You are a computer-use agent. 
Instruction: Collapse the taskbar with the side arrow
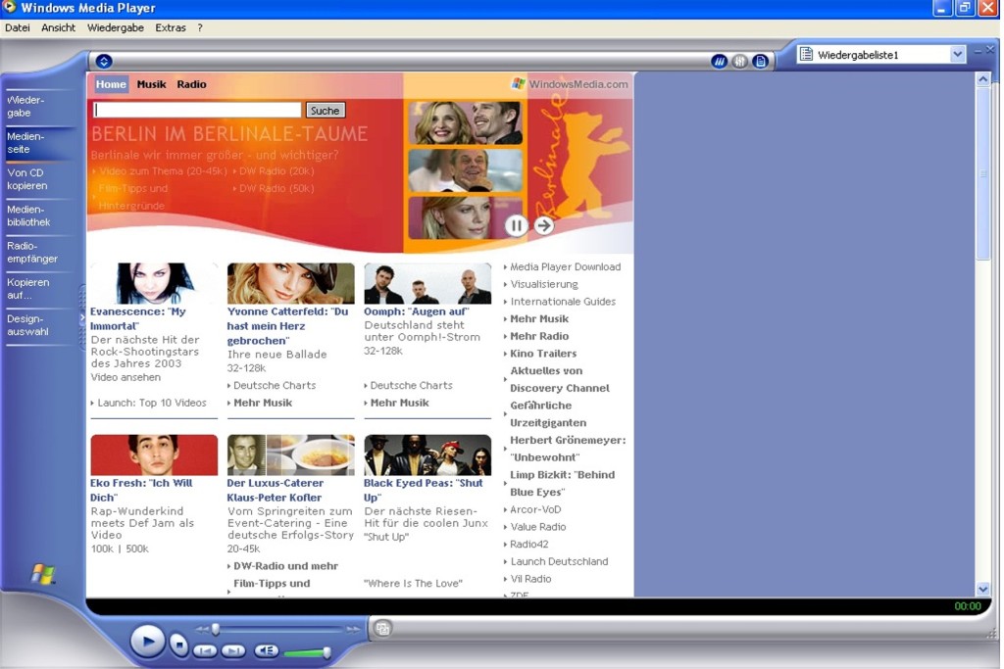click(x=82, y=317)
